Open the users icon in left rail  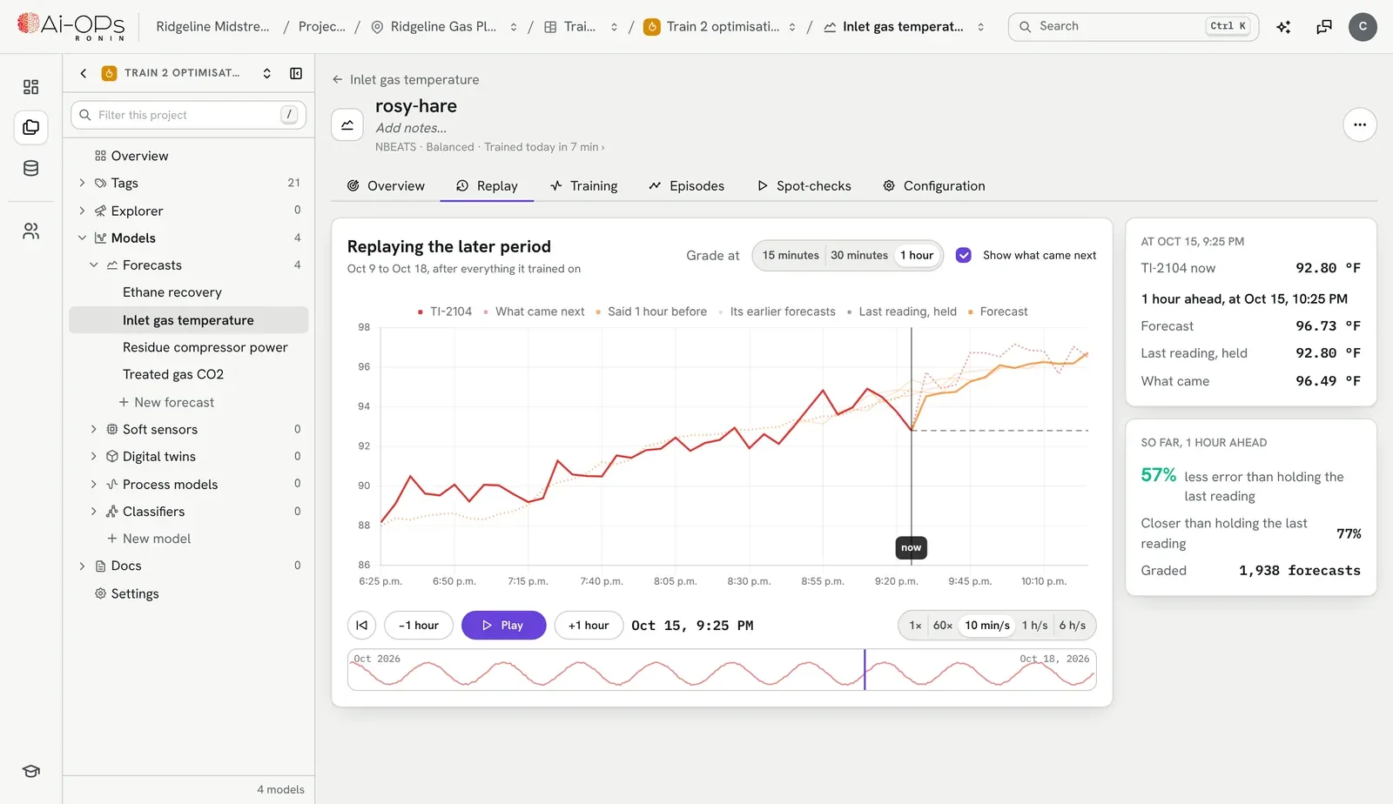tap(30, 231)
